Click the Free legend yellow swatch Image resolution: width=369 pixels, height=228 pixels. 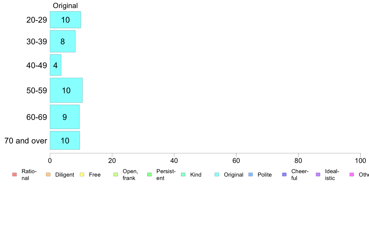pos(82,174)
